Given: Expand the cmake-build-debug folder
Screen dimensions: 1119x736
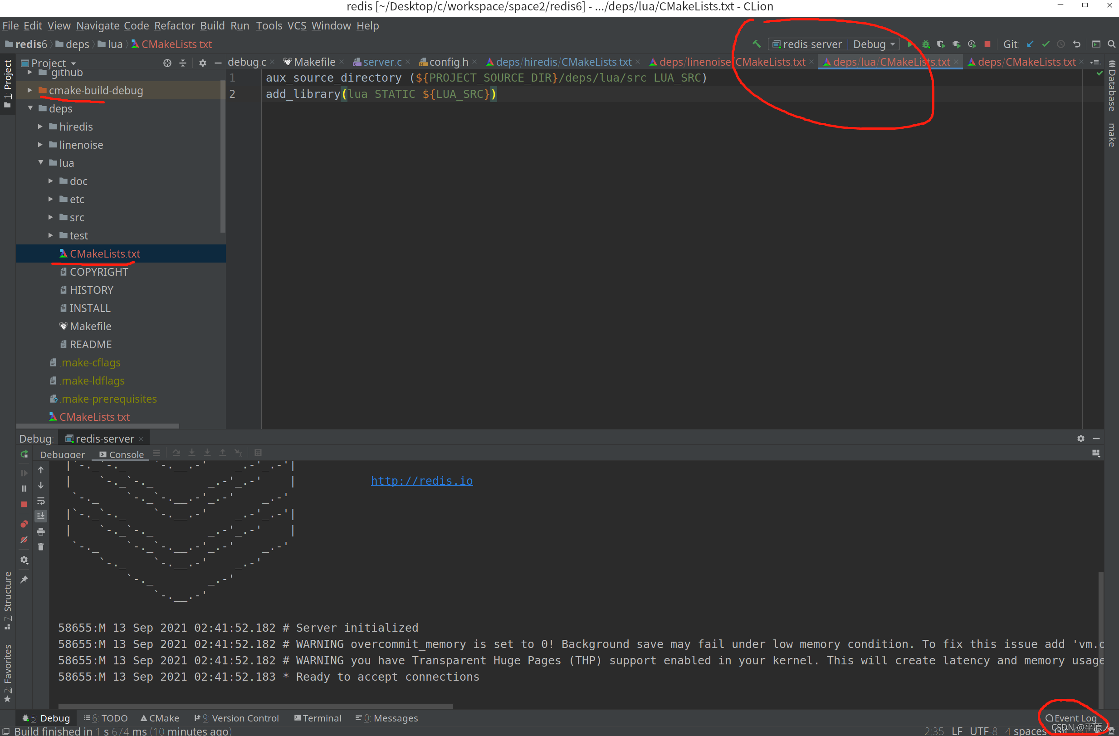Looking at the screenshot, I should tap(29, 90).
